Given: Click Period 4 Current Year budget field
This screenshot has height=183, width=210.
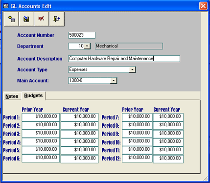Looking at the screenshot, I should (x=79, y=142).
